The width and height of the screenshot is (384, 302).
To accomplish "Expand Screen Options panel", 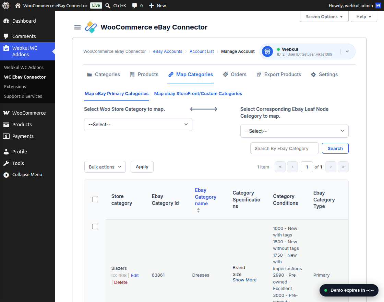I will pyautogui.click(x=324, y=17).
